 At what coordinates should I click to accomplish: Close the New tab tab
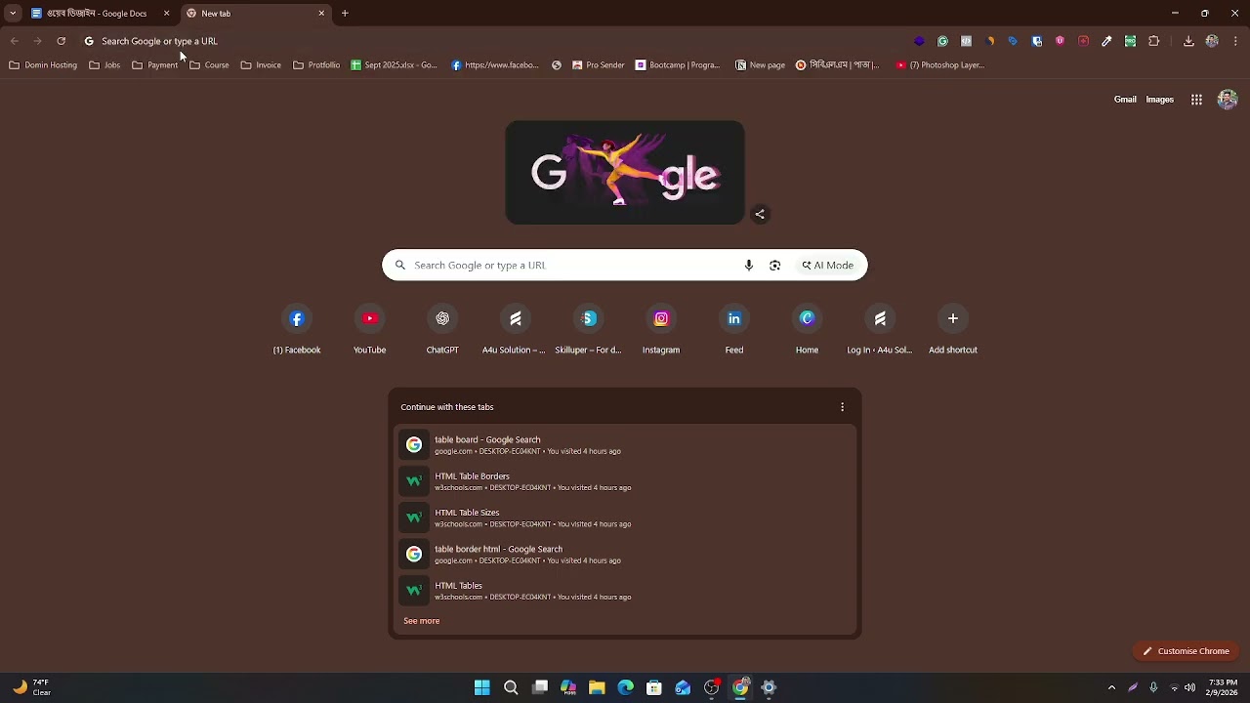[x=321, y=14]
